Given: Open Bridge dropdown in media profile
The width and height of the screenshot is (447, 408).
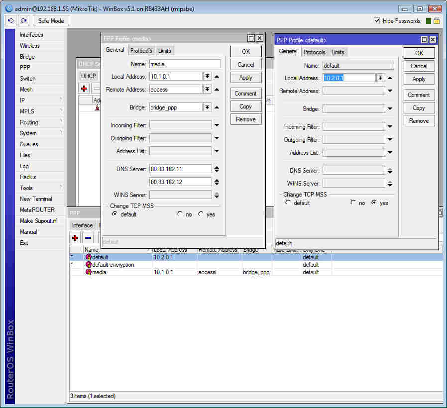Looking at the screenshot, I should pos(207,107).
